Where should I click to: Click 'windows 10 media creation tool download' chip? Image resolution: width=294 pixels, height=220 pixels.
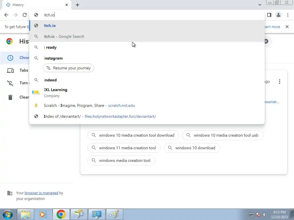(x=133, y=135)
